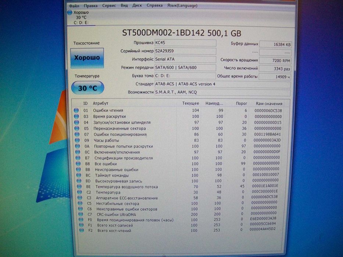Click the Raw-значения column header
This screenshot has width=343, height=257.
pos(269,104)
